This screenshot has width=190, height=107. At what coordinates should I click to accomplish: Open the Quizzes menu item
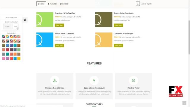pyautogui.click(x=64, y=4)
